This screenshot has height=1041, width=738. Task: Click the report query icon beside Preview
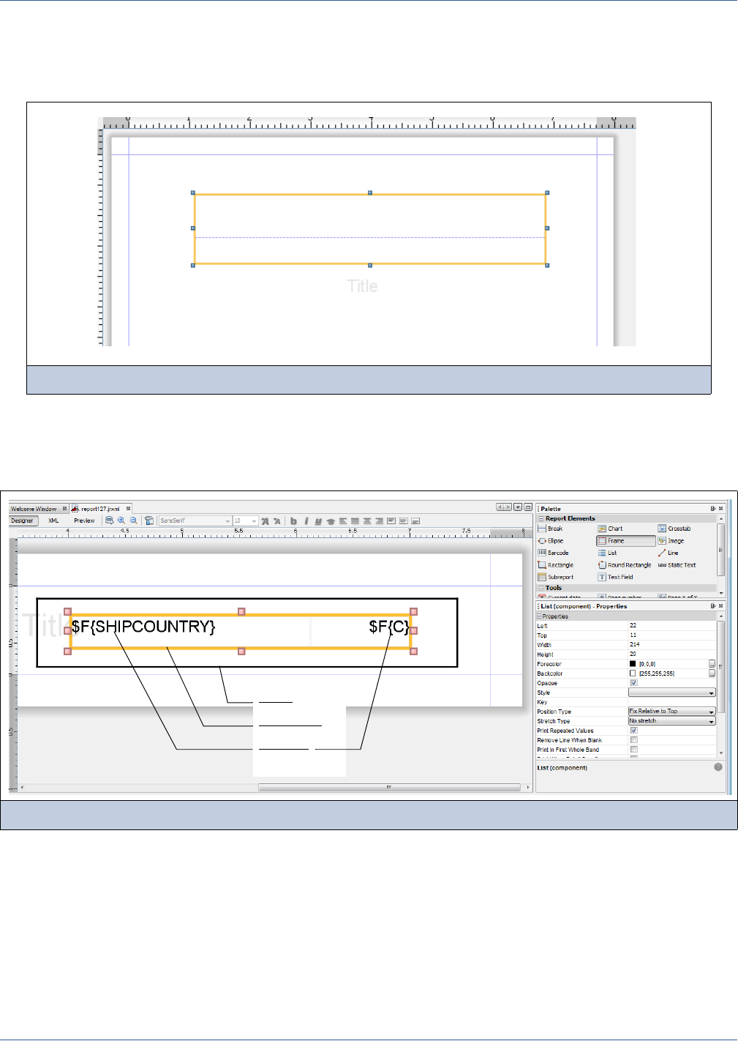coord(109,520)
